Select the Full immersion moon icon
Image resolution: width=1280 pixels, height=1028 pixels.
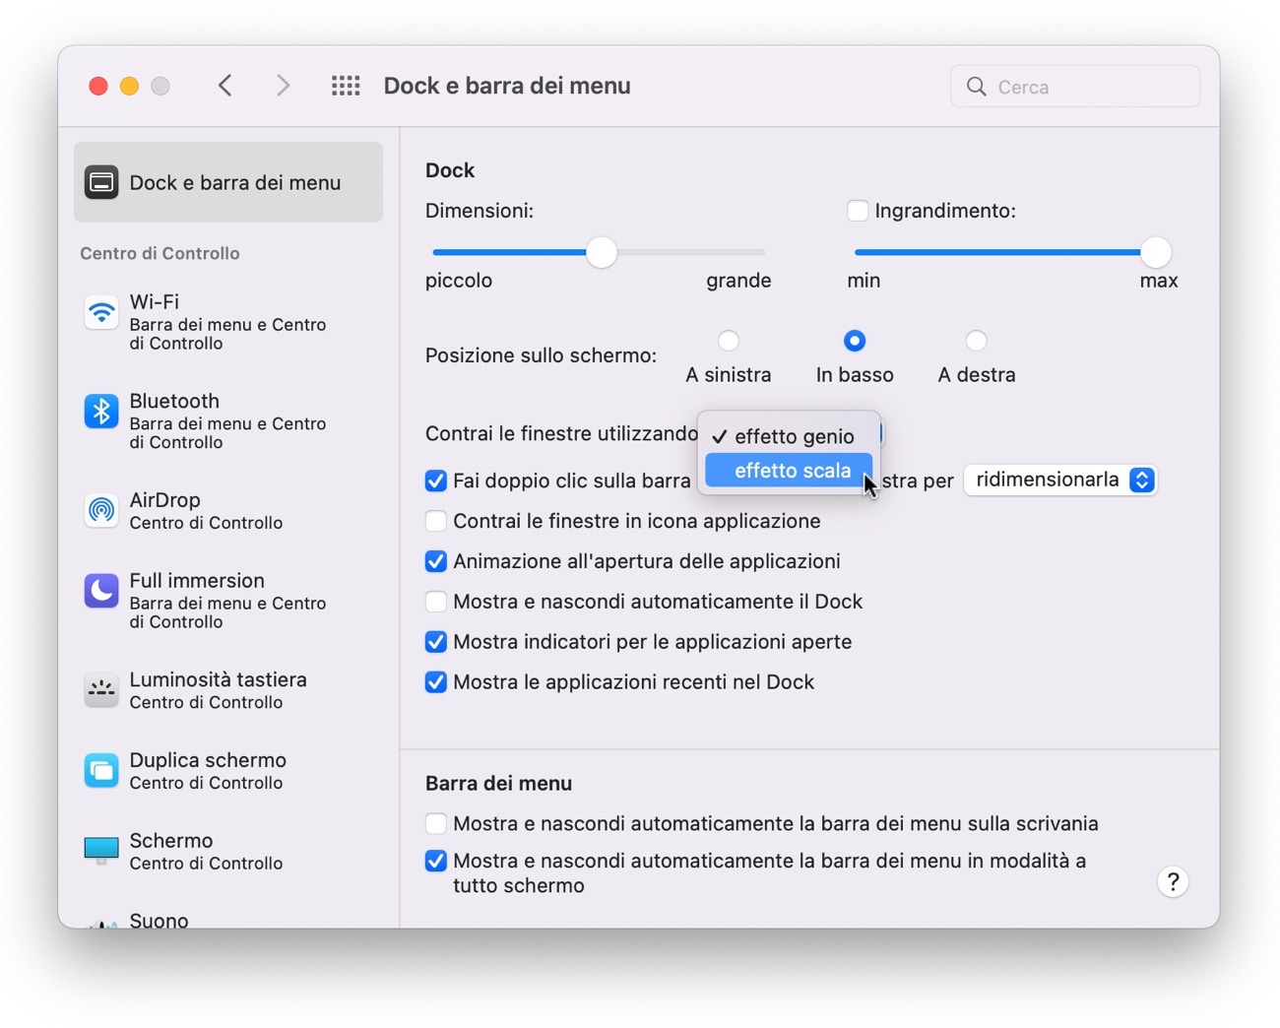coord(101,590)
